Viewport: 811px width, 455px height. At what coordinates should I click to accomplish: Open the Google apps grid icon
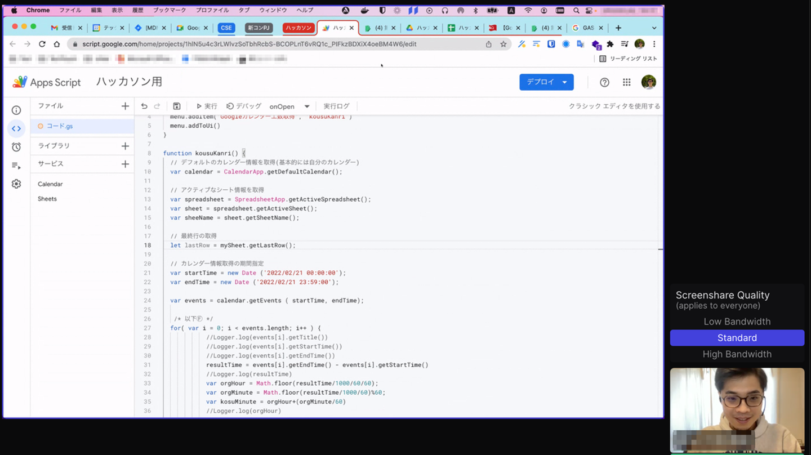tap(626, 82)
